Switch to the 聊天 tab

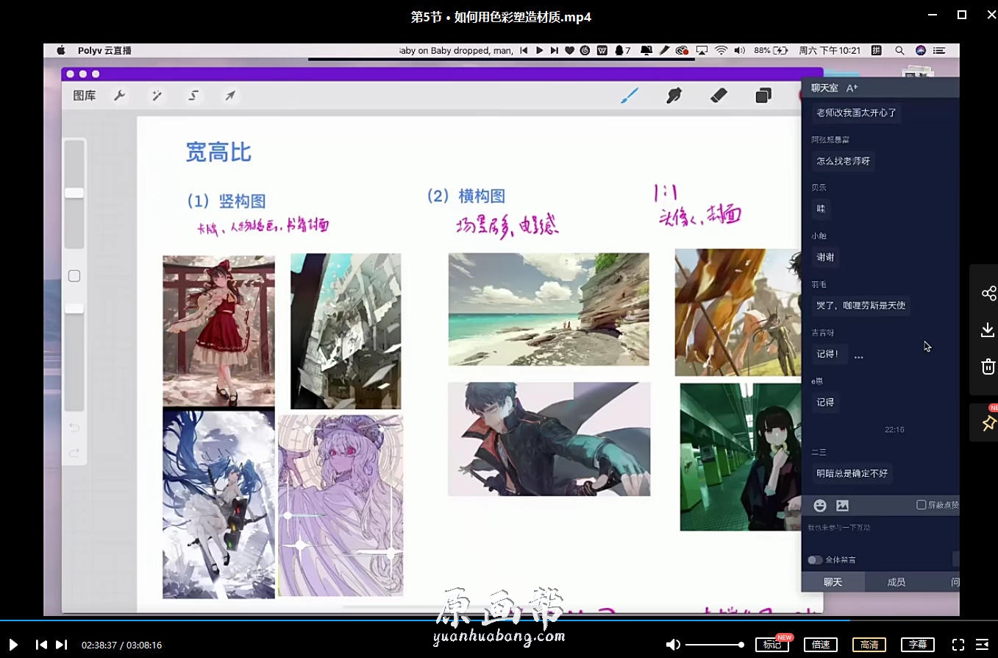pyautogui.click(x=833, y=582)
